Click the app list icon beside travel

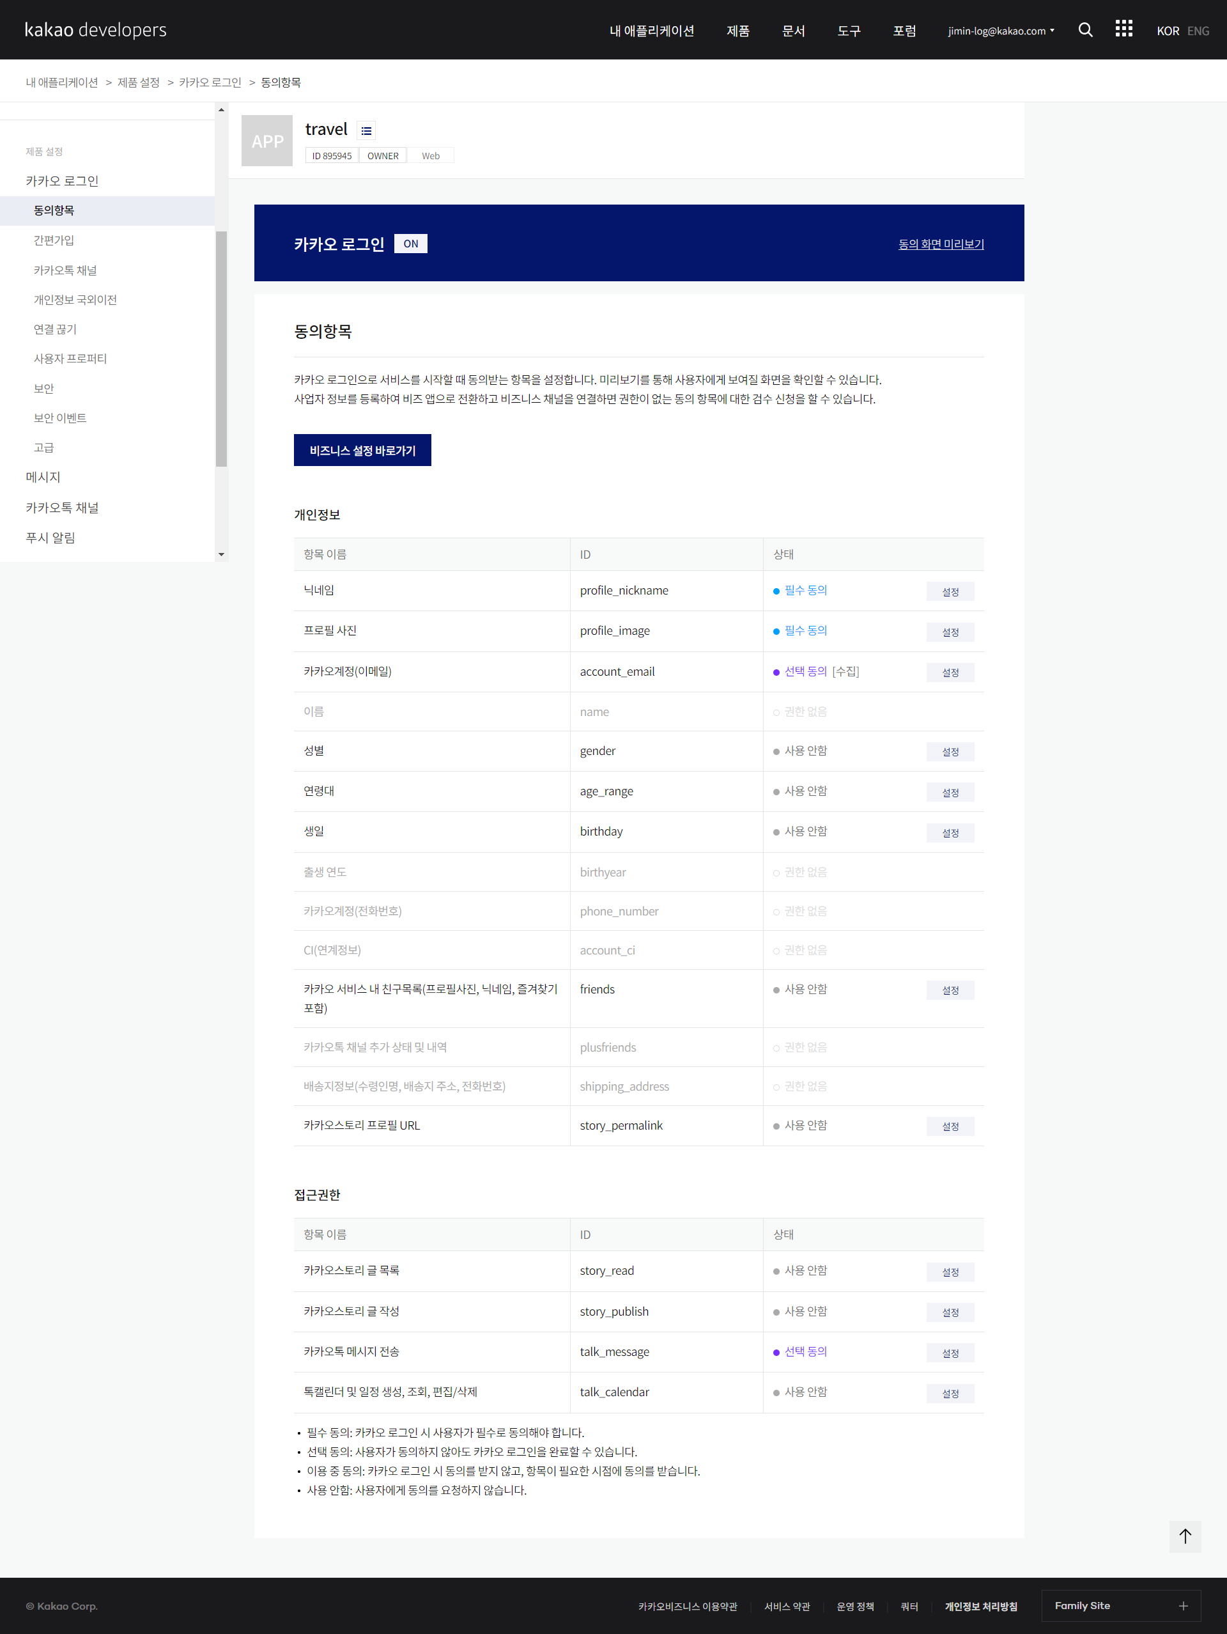point(366,131)
